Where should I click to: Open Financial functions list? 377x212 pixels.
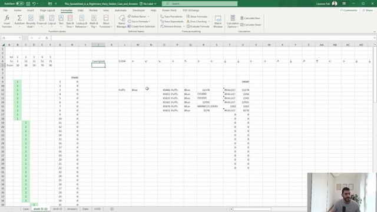tap(42, 21)
